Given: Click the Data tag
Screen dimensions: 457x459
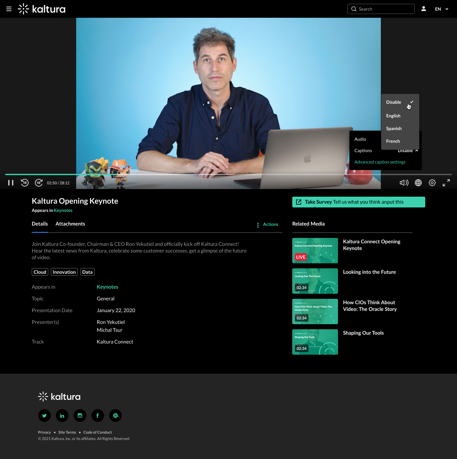Looking at the screenshot, I should 87,272.
